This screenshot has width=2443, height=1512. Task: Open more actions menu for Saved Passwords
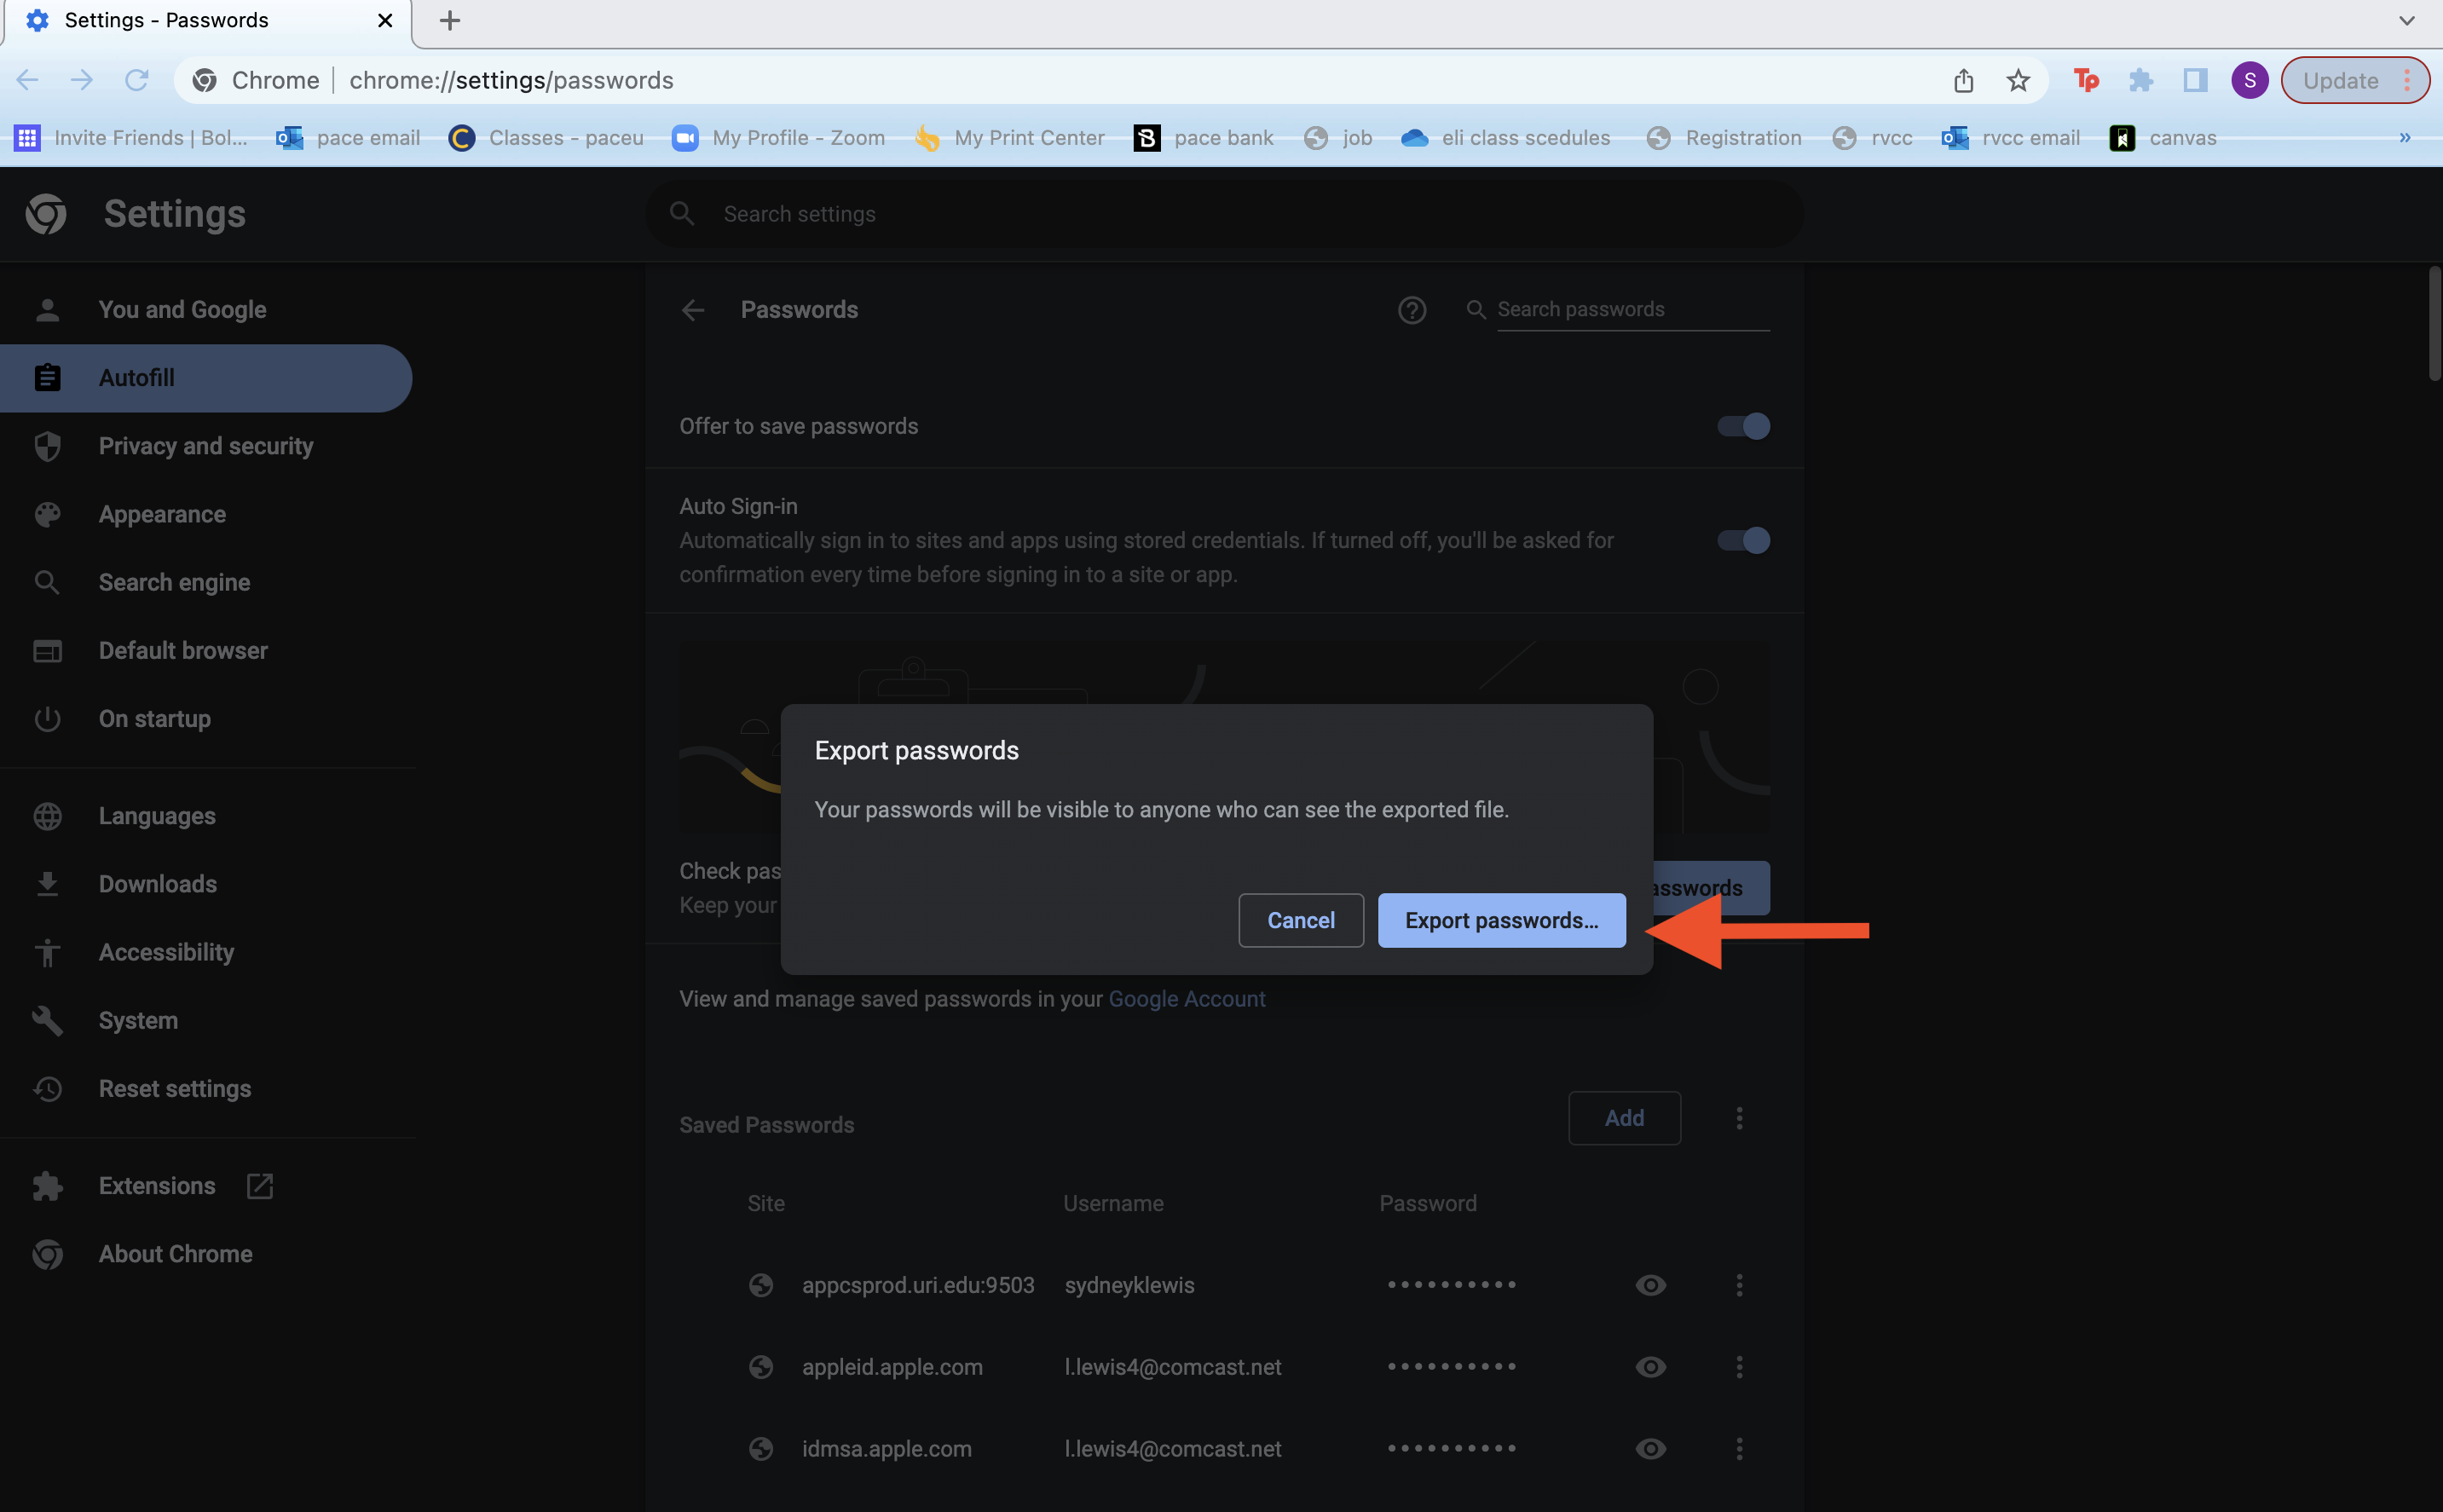click(x=1739, y=1118)
